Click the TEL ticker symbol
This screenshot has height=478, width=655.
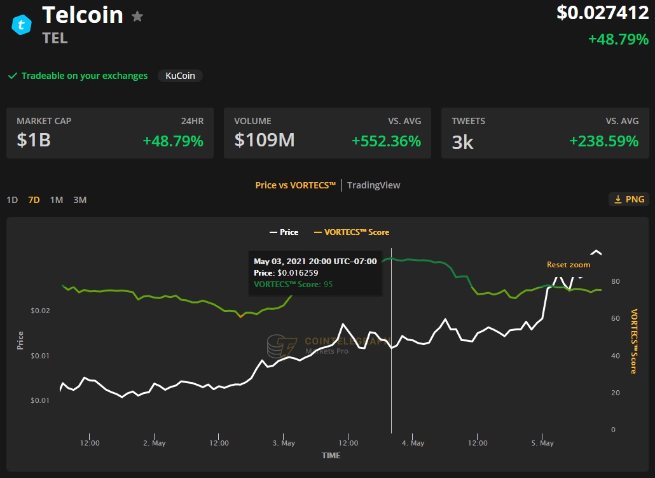point(55,38)
